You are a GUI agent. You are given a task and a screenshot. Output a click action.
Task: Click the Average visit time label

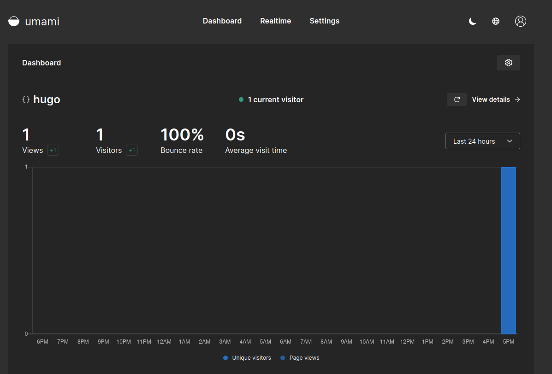pyautogui.click(x=256, y=150)
